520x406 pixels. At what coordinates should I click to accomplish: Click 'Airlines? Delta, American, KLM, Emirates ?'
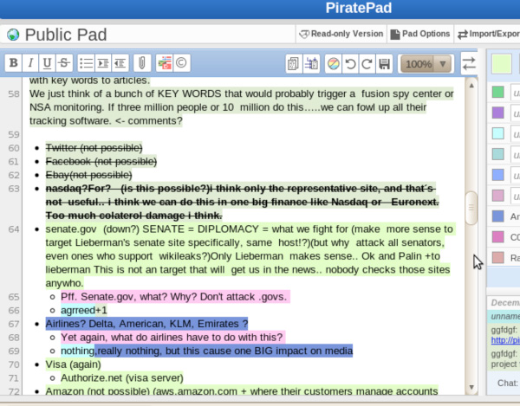click(146, 324)
